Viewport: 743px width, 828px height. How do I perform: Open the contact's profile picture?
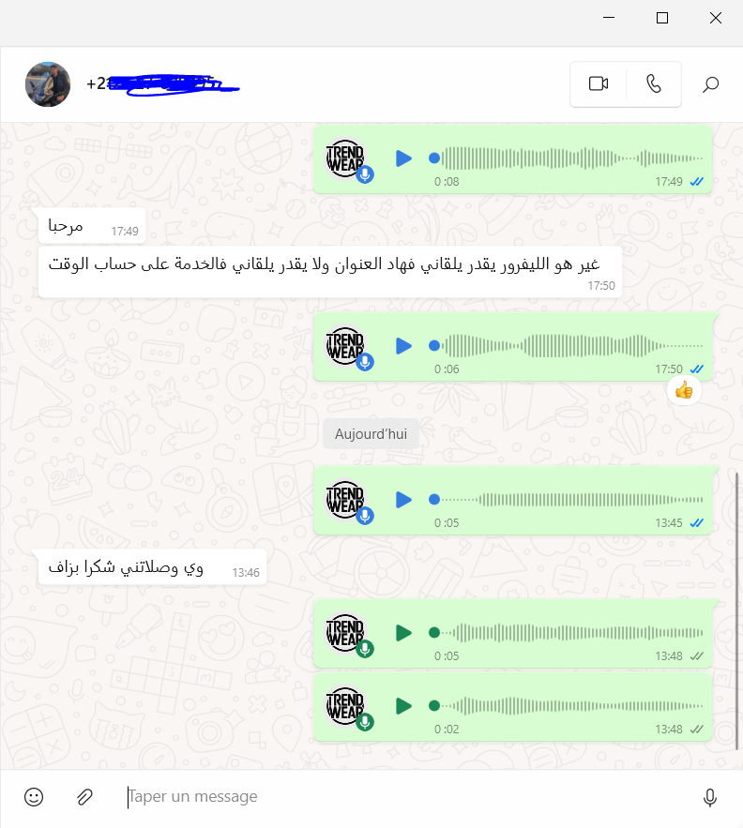pyautogui.click(x=48, y=84)
